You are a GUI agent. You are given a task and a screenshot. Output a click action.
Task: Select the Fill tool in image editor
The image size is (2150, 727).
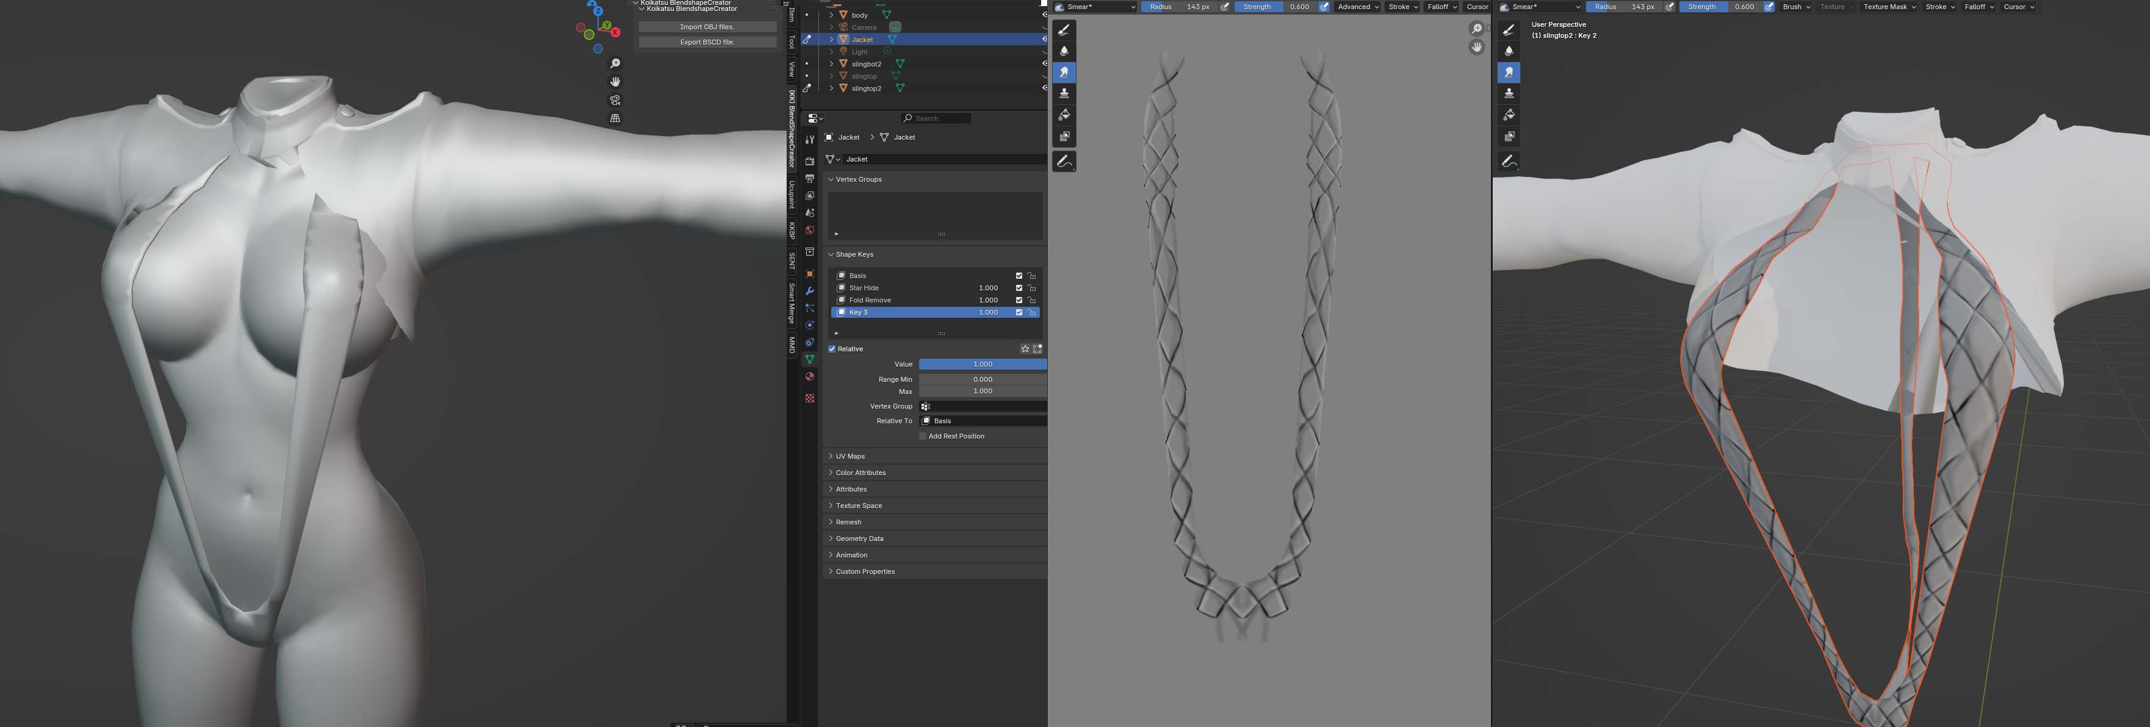coord(1064,115)
